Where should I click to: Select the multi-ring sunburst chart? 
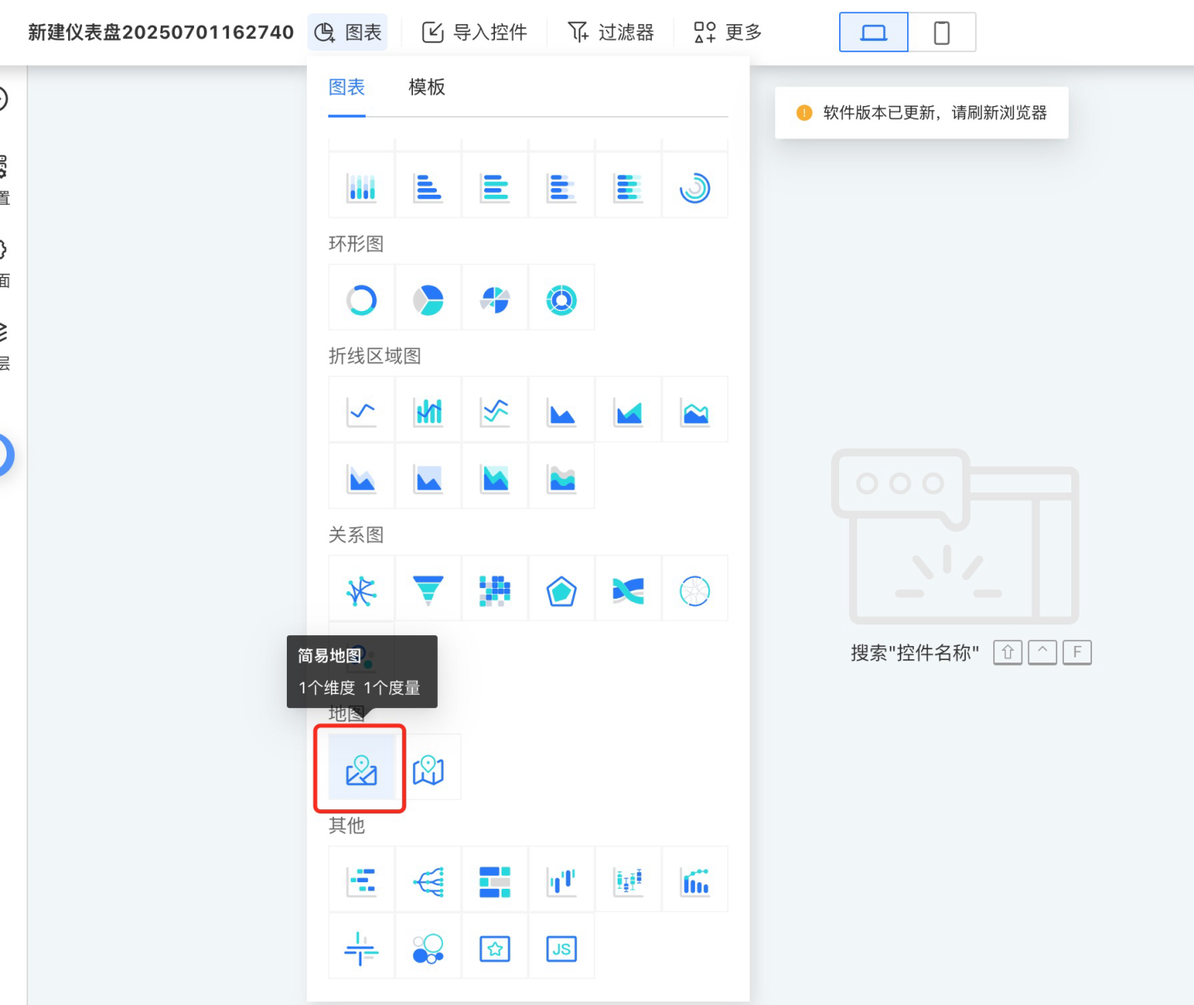point(561,299)
